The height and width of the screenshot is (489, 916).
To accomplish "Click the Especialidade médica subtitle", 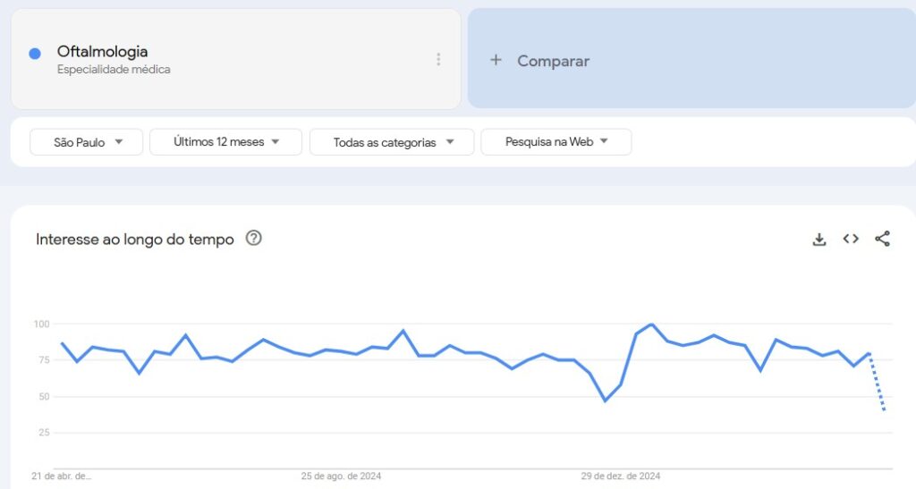I will coord(114,70).
